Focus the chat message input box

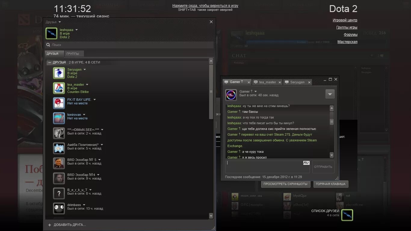pos(267,167)
